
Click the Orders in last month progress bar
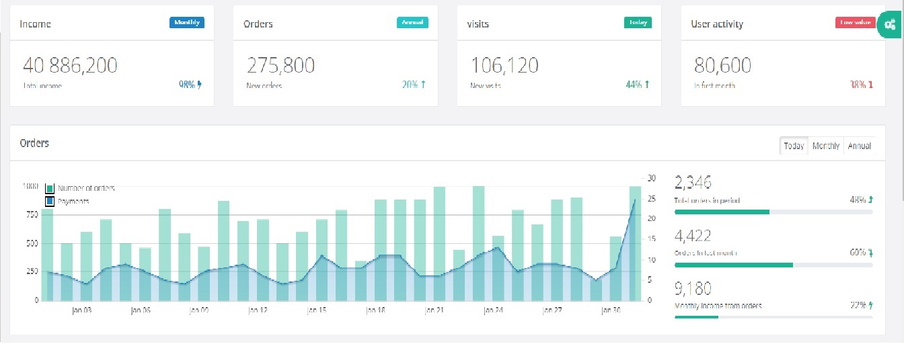pyautogui.click(x=773, y=265)
